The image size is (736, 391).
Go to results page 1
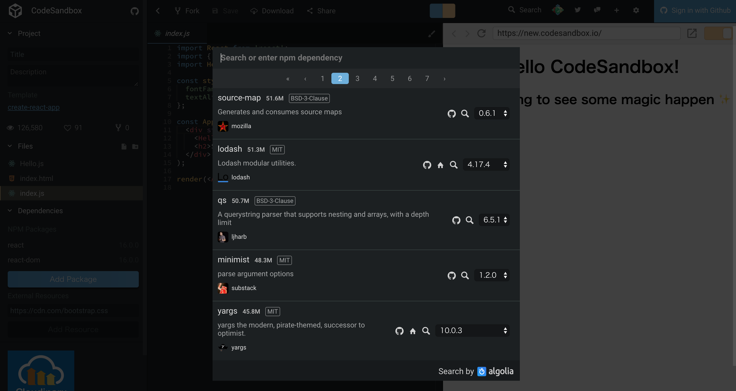[322, 78]
